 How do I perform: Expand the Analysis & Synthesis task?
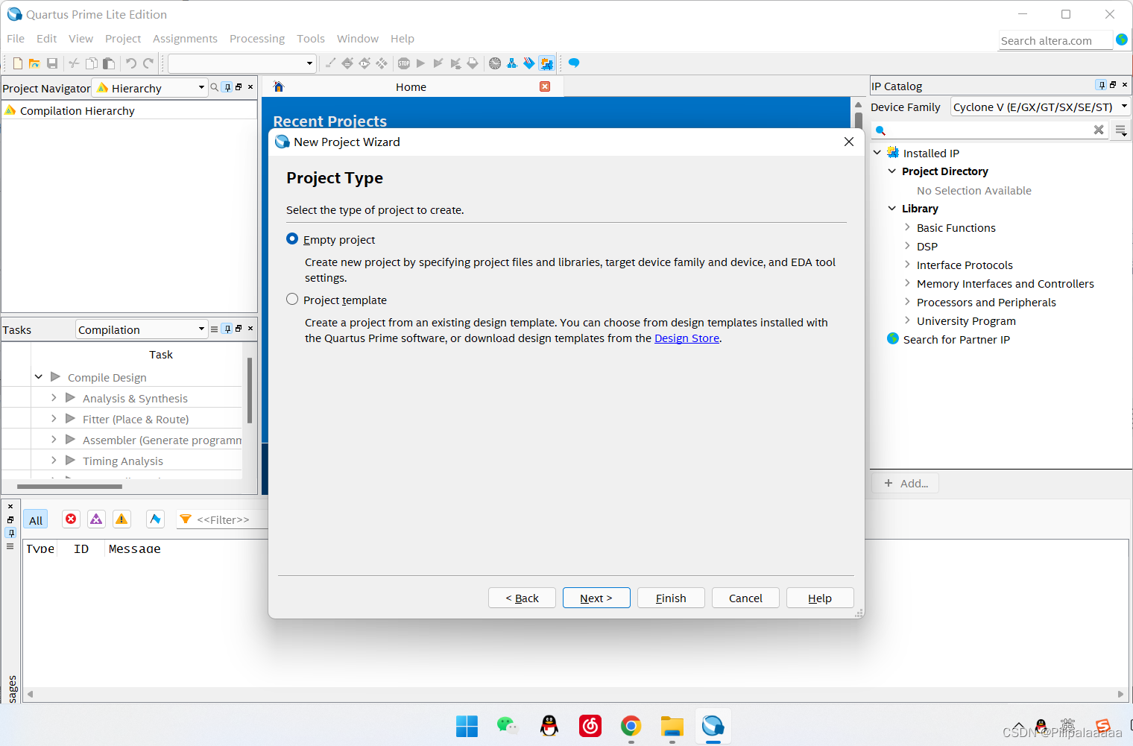(54, 398)
